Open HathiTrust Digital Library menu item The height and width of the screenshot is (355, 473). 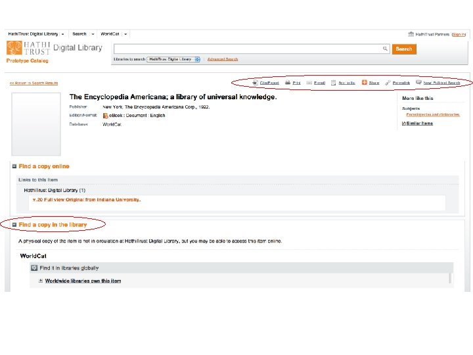point(34,34)
